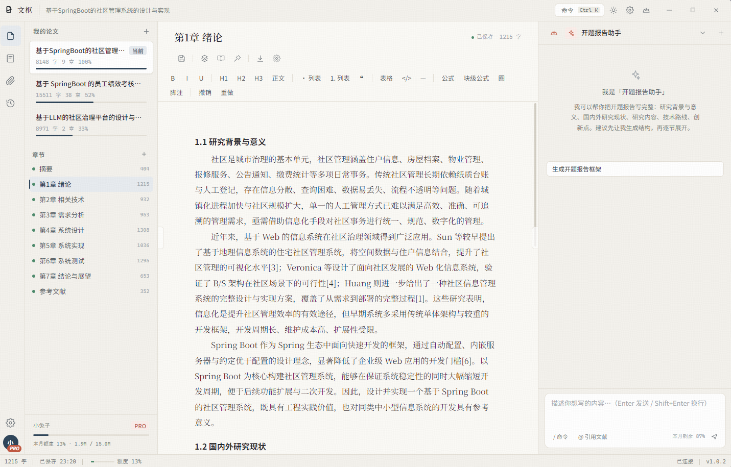This screenshot has width=731, height=467.
Task: Insert a blockquote with the quote icon
Action: tap(362, 78)
